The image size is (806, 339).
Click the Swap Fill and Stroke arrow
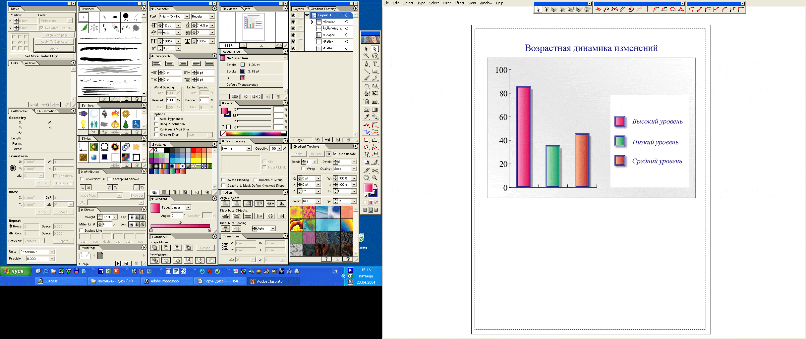pyautogui.click(x=376, y=185)
